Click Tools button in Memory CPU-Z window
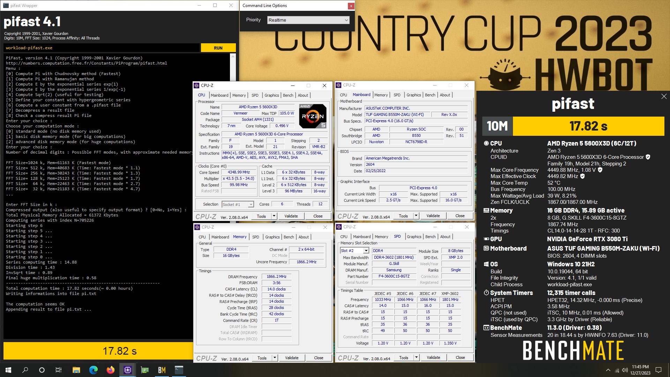 262,358
